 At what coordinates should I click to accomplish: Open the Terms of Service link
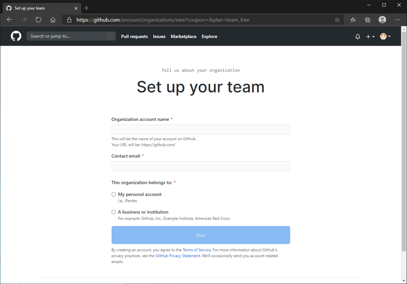click(197, 250)
